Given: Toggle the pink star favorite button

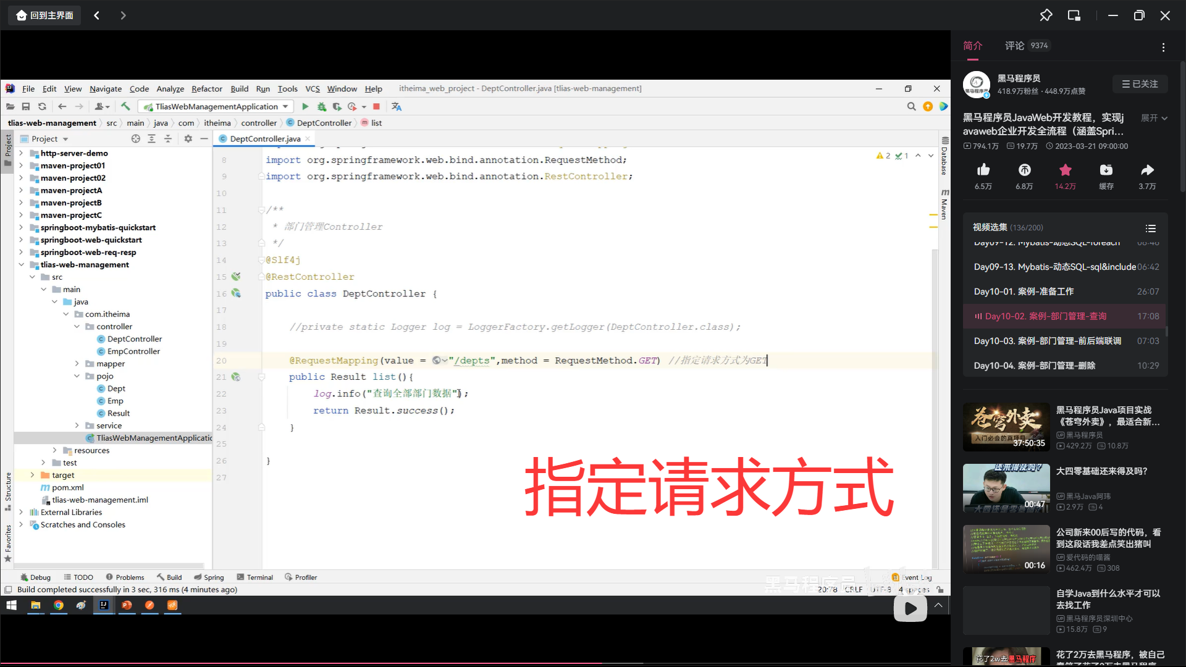Looking at the screenshot, I should point(1065,170).
